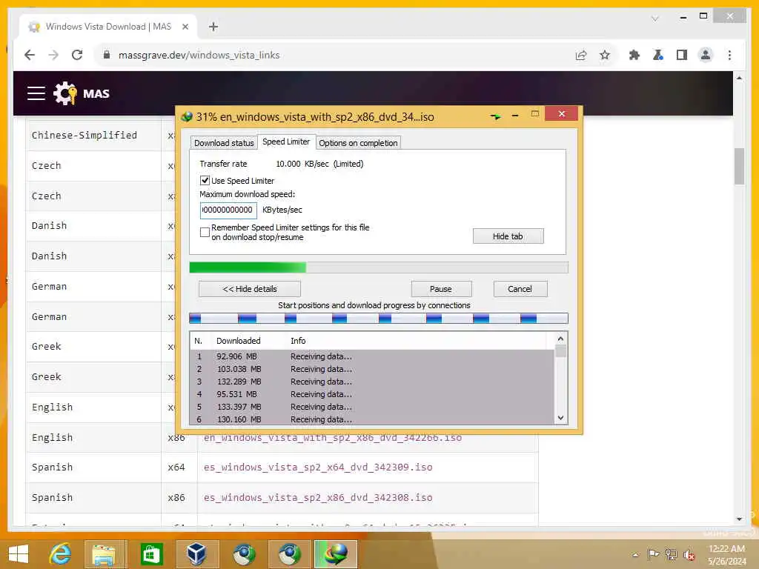Open the taskbar clock and date

[x=726, y=554]
